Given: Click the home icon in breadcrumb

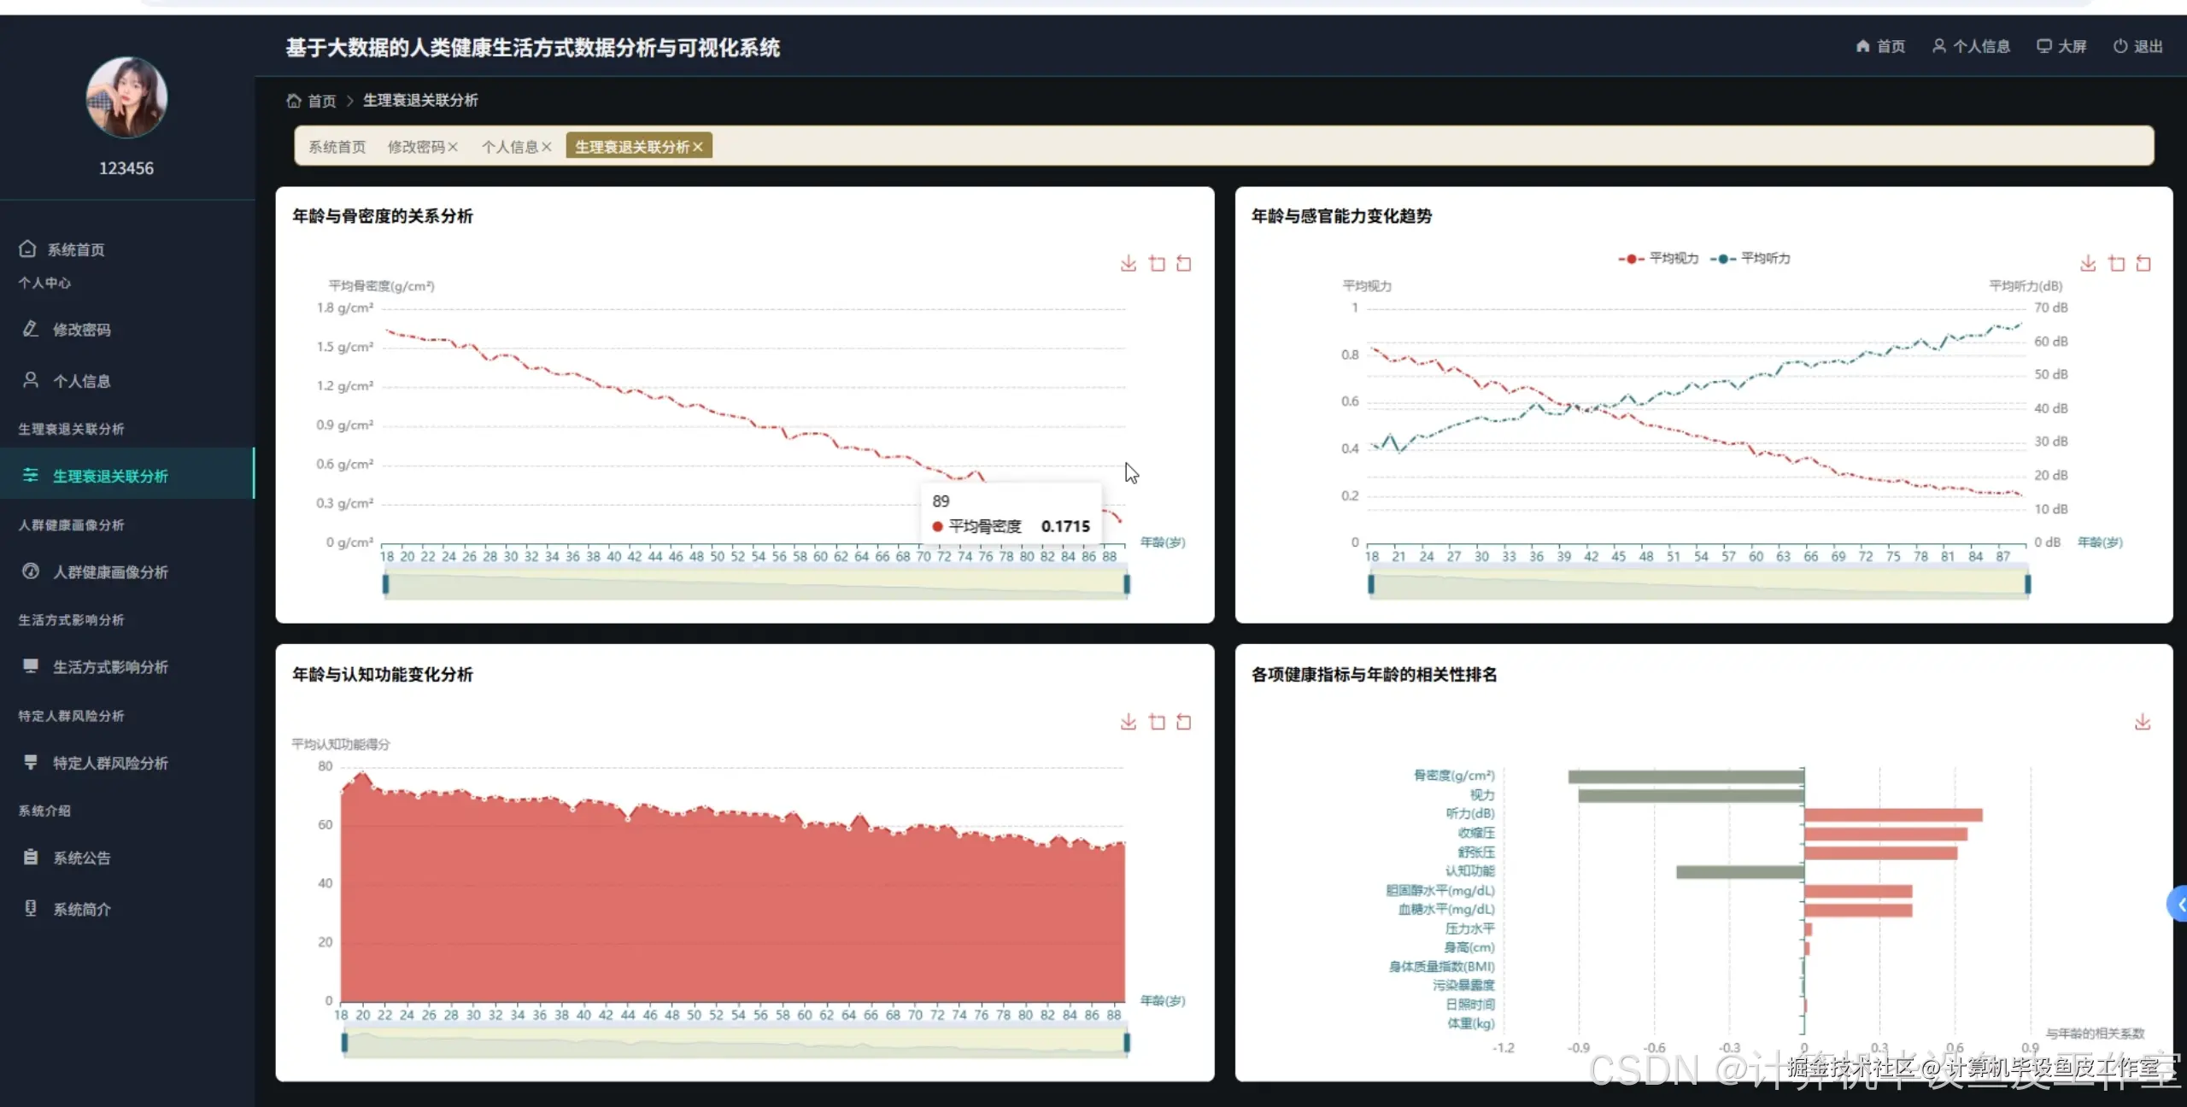Looking at the screenshot, I should pos(294,101).
